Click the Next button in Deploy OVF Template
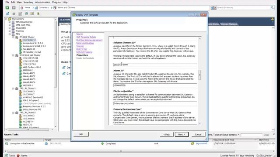The image size is (280, 157). click(x=182, y=134)
